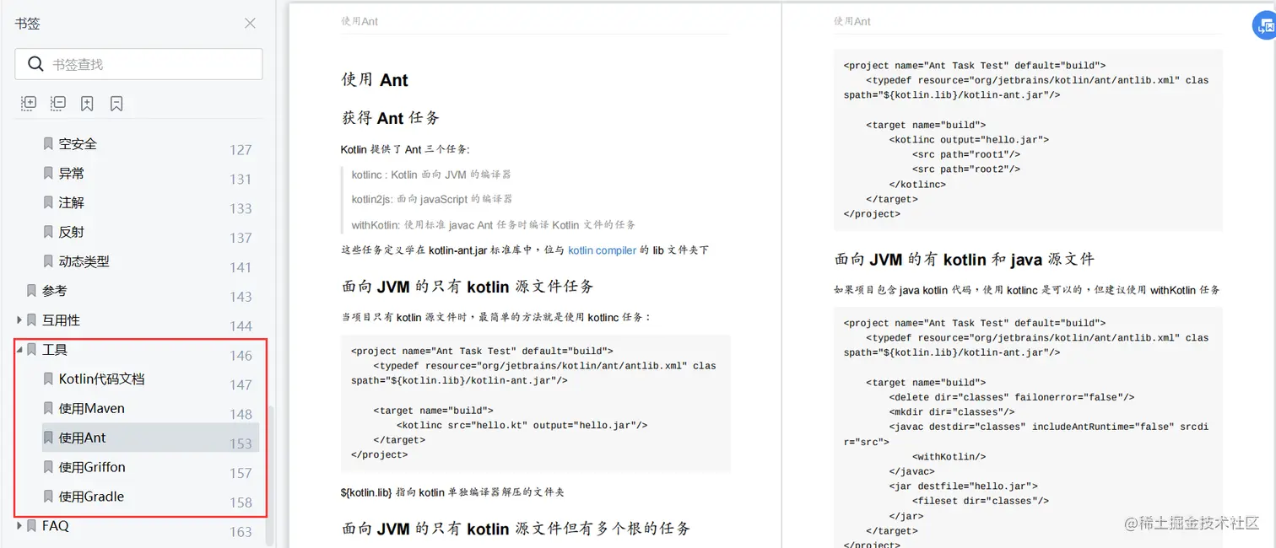
Task: Click bookmark icon beside 使用Ant
Action: point(48,438)
